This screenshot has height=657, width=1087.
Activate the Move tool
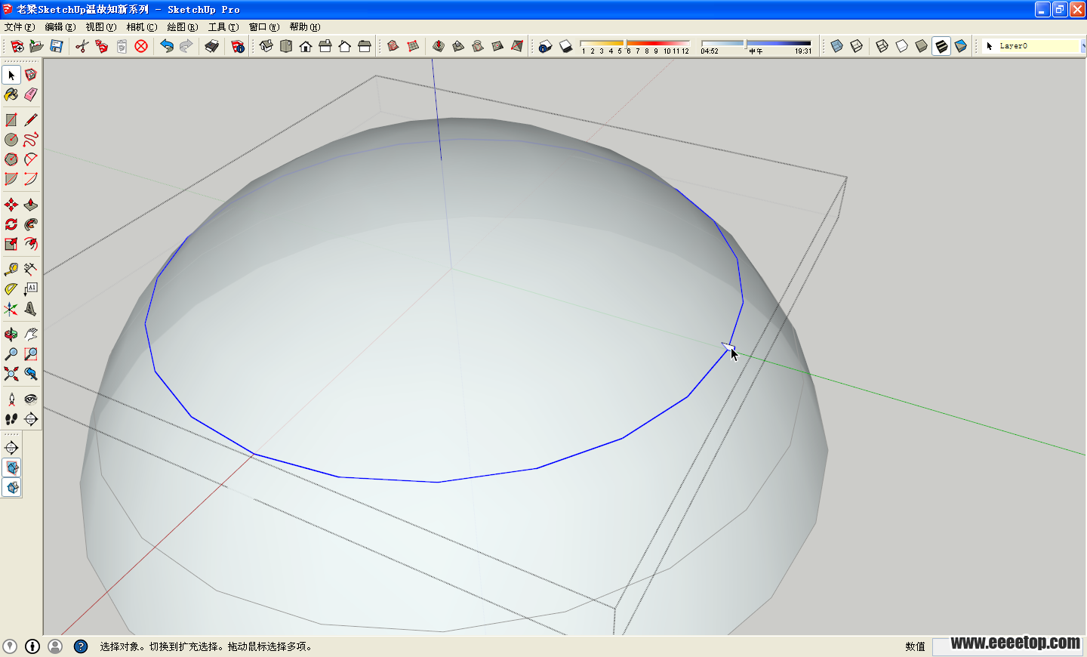(11, 205)
